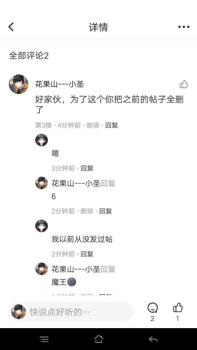Tap the Android back navigation icon
Image resolution: width=197 pixels, height=350 pixels.
153,339
